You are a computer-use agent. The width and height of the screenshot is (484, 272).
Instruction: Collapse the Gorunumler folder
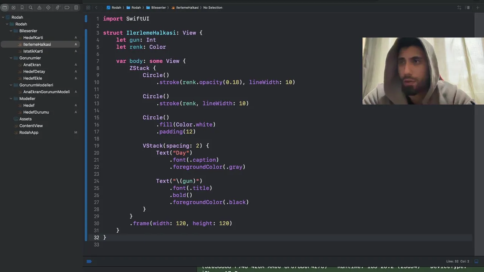11,58
